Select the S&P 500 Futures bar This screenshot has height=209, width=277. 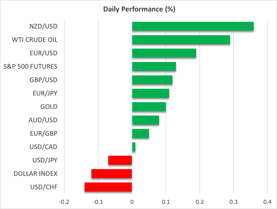click(154, 66)
